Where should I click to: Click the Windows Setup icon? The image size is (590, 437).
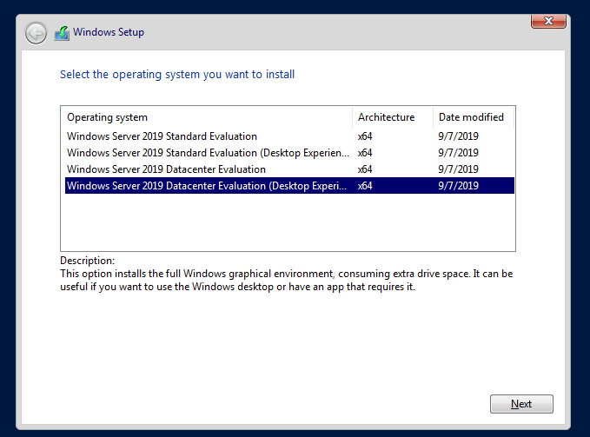tap(62, 33)
